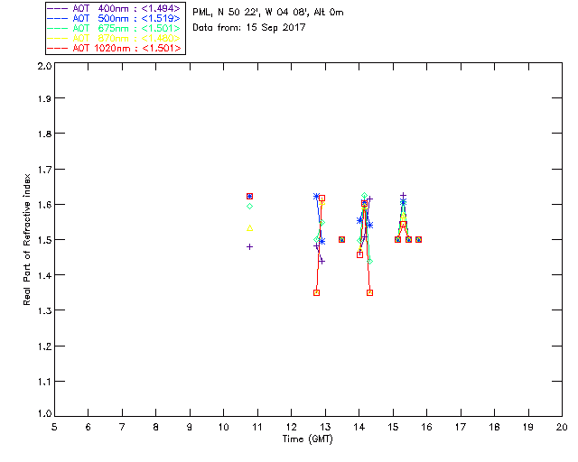This screenshot has height=462, width=578.
Task: Click the y-axis tick label '1.4'
Action: click(44, 275)
